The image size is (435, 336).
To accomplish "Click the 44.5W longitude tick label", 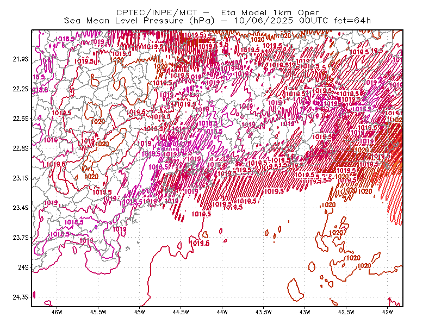I will (x=181, y=312).
